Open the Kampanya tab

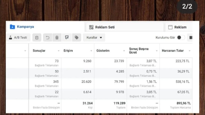coord(45,27)
